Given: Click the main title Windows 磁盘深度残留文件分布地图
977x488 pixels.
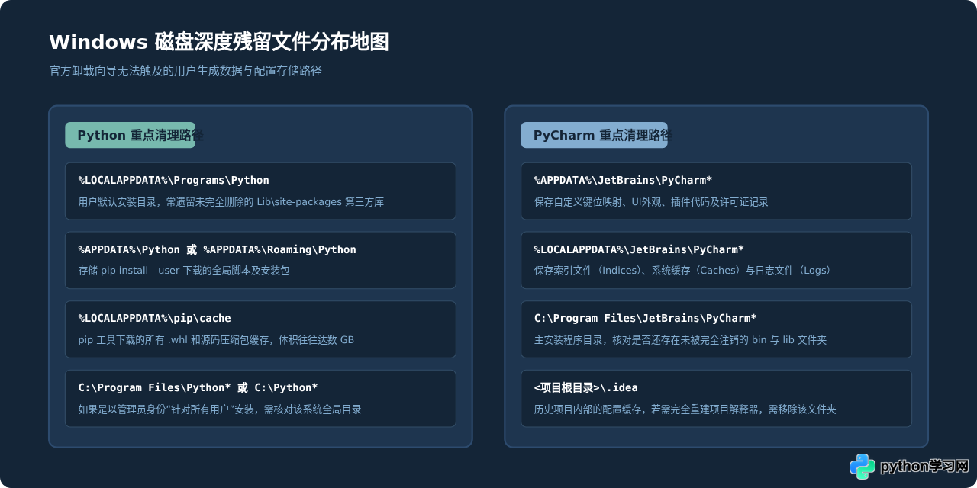Looking at the screenshot, I should [x=219, y=42].
